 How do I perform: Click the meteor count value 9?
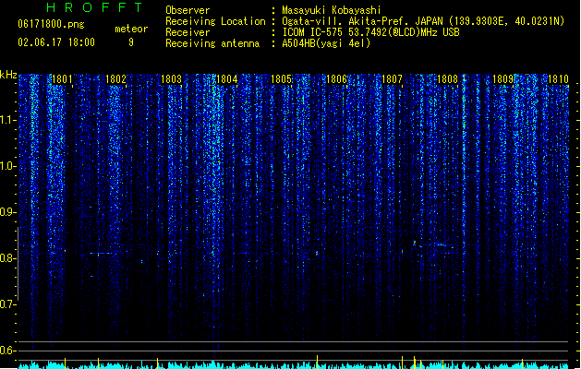(x=131, y=42)
